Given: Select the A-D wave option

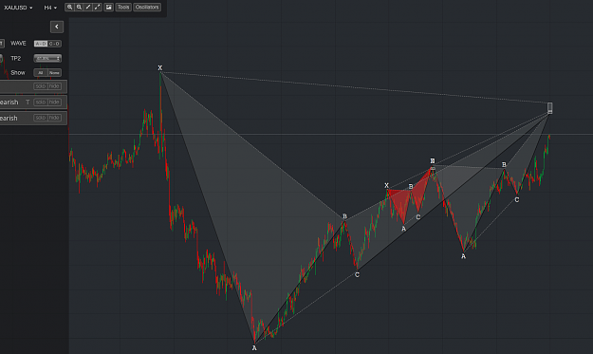Looking at the screenshot, I should click(41, 44).
